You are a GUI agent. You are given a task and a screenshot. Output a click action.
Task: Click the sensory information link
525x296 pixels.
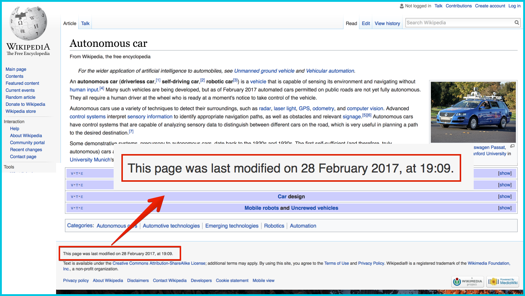(150, 116)
